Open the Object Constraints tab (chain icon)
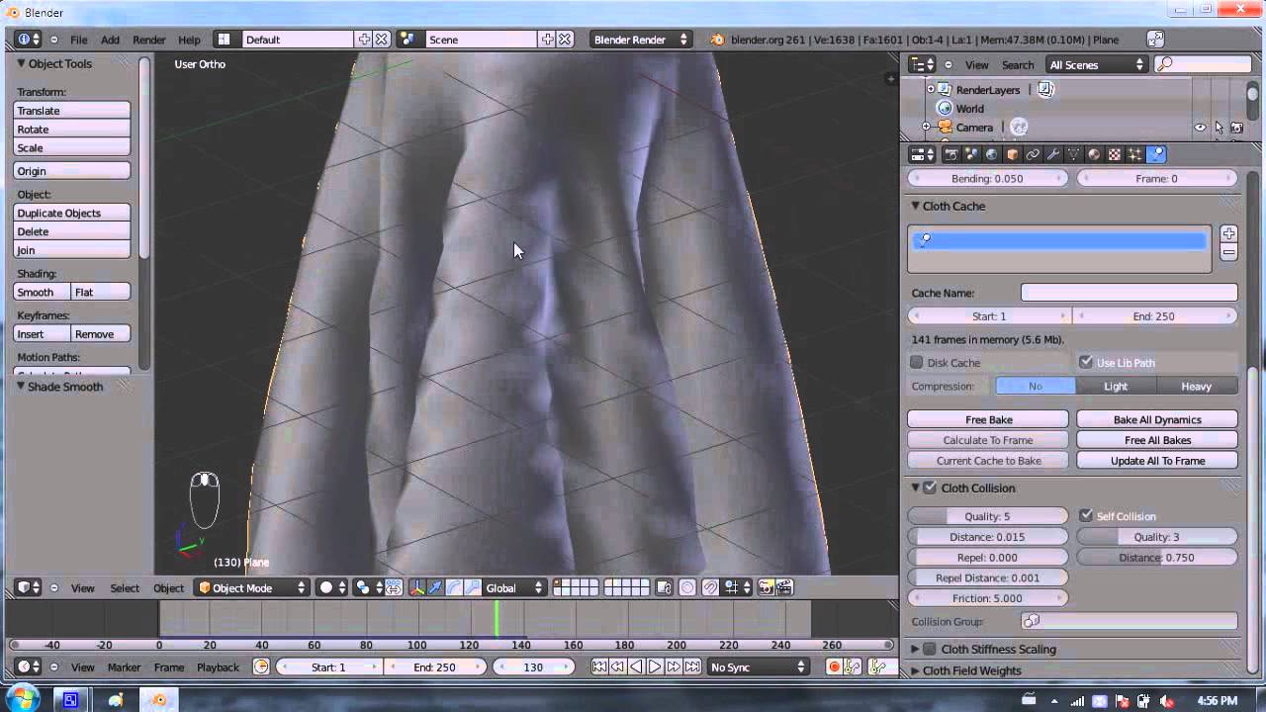The width and height of the screenshot is (1266, 712). pyautogui.click(x=1033, y=154)
